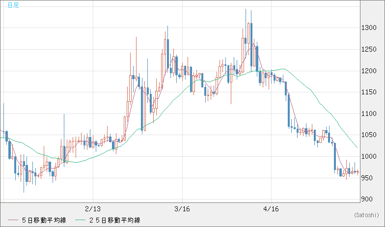This screenshot has width=385, height=227.
Task: Click the 1000 price axis label
Action: click(369, 156)
